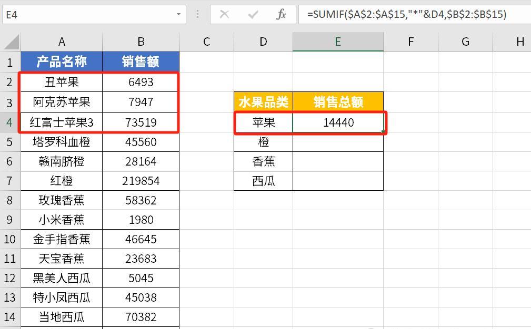Open the Name Box dropdown arrow
Image resolution: width=531 pixels, height=329 pixels.
click(x=178, y=15)
